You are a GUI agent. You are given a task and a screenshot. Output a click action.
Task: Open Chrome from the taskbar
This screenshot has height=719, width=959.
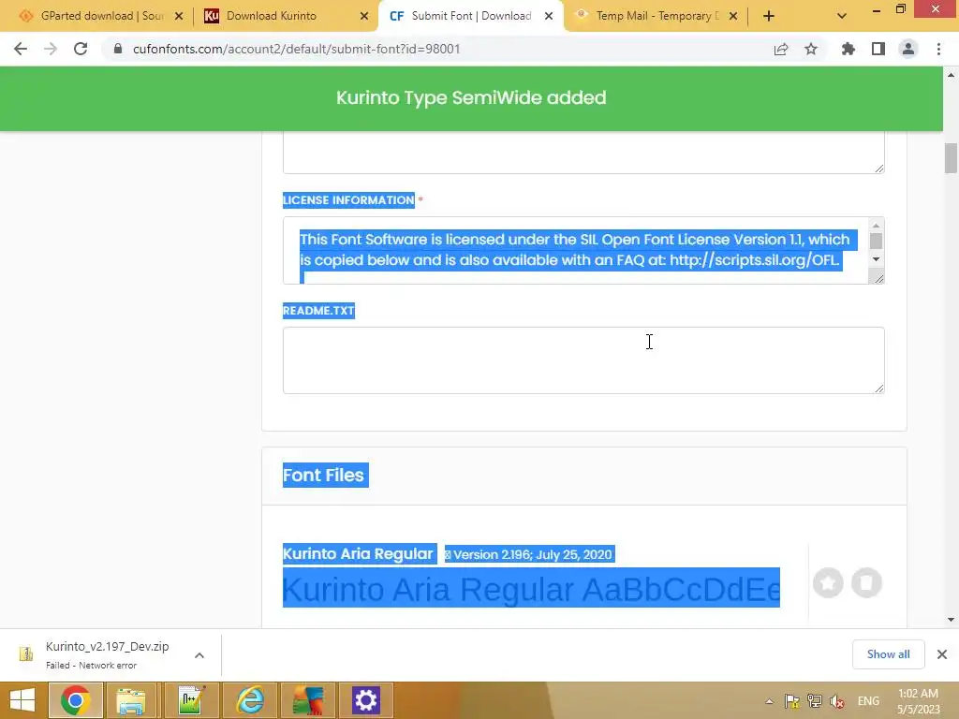(76, 700)
